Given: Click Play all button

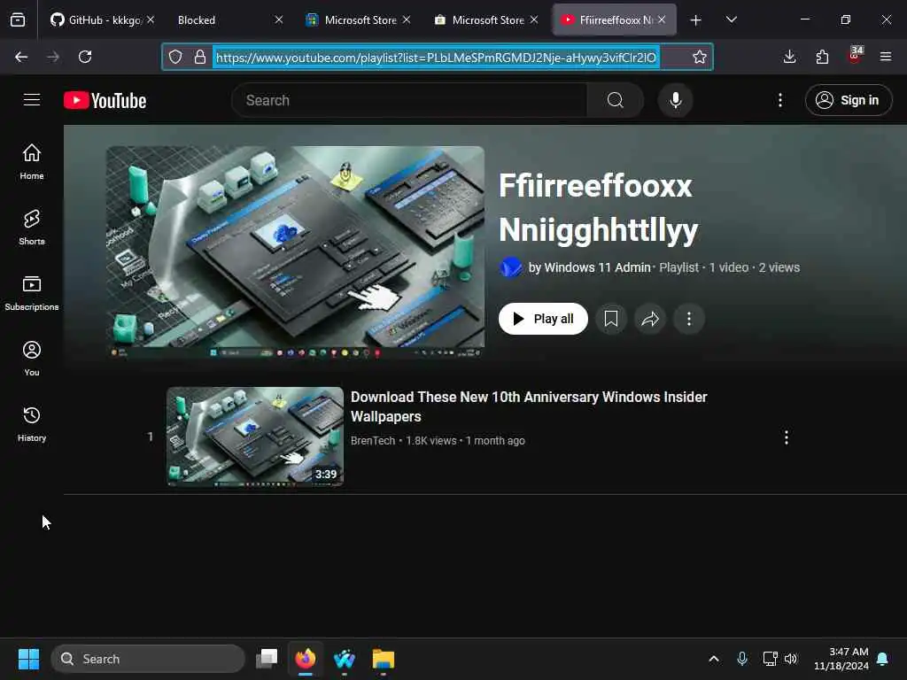Looking at the screenshot, I should (543, 319).
